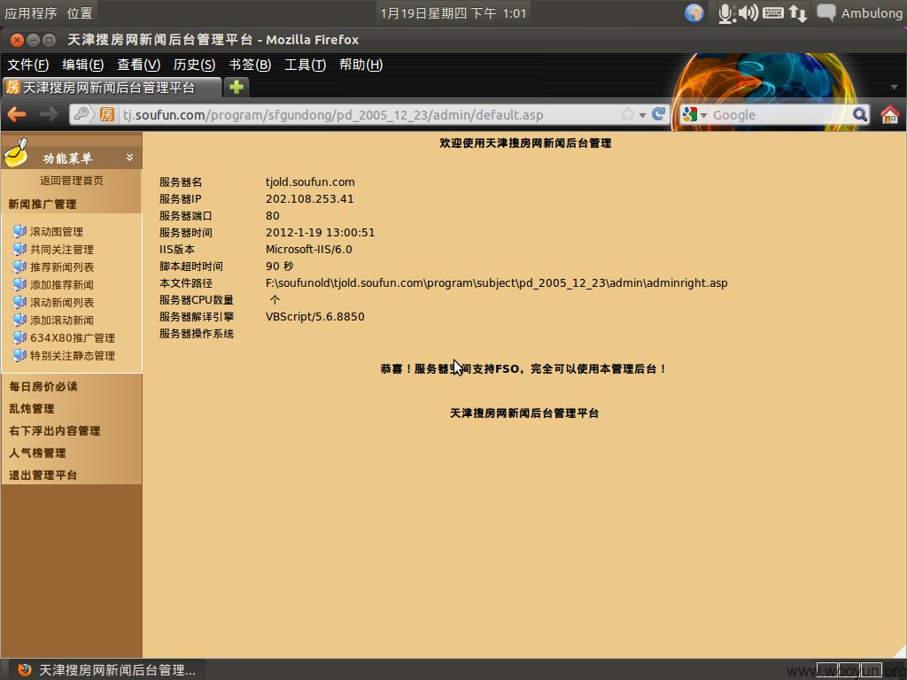Expand the 每日房价必读 section

click(43, 386)
